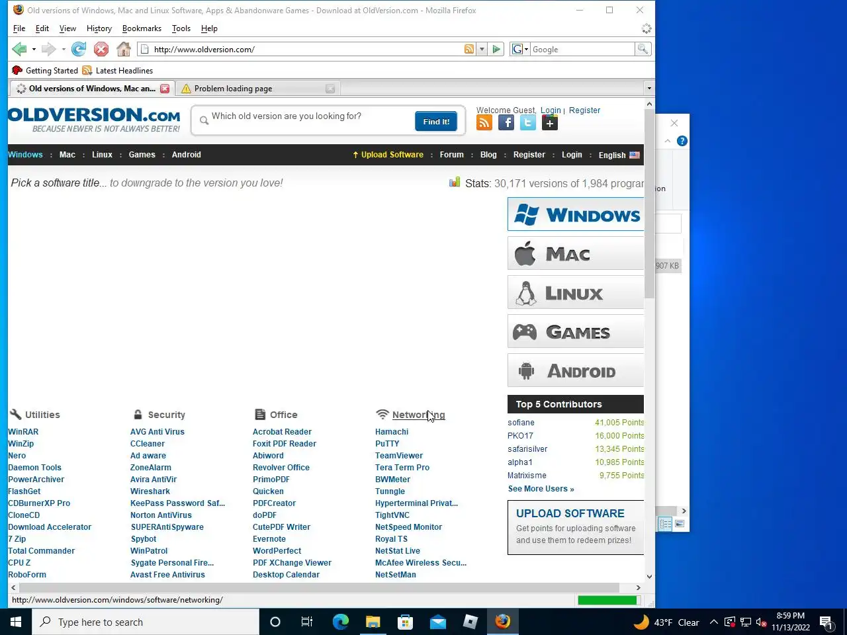Click the Windows taskbar search box
This screenshot has height=635, width=847.
146,622
